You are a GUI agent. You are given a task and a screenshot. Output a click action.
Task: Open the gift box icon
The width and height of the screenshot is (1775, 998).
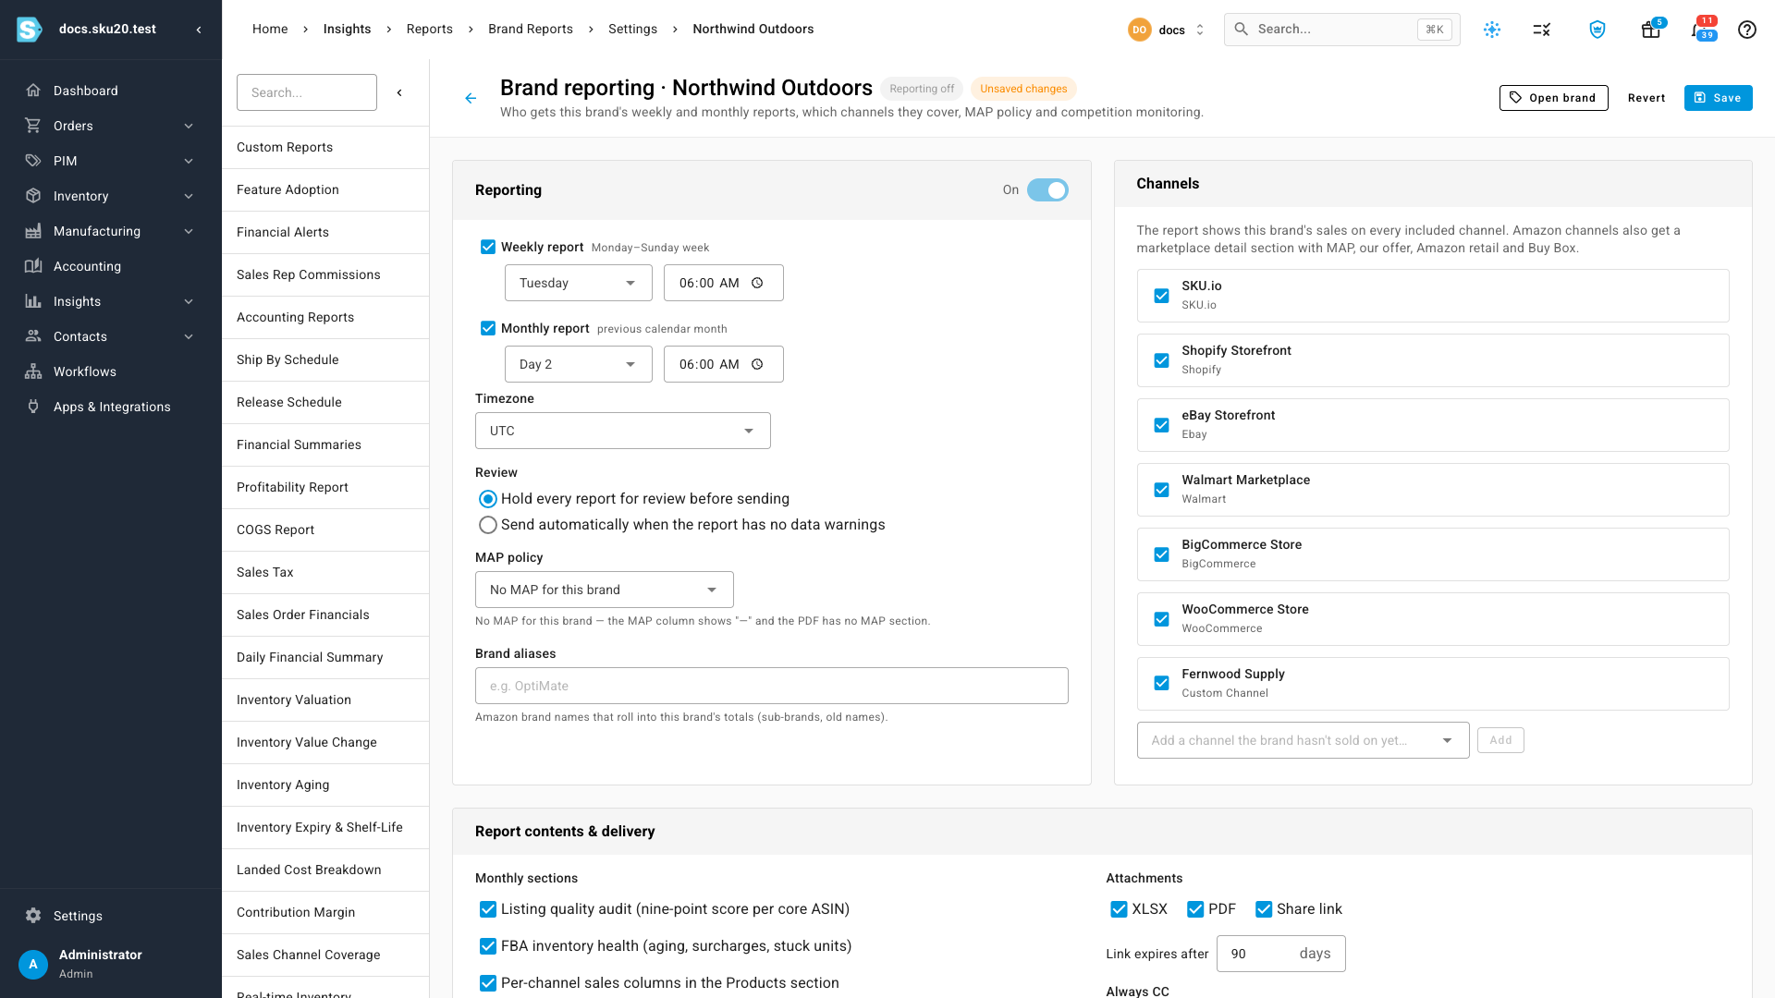[x=1650, y=30]
